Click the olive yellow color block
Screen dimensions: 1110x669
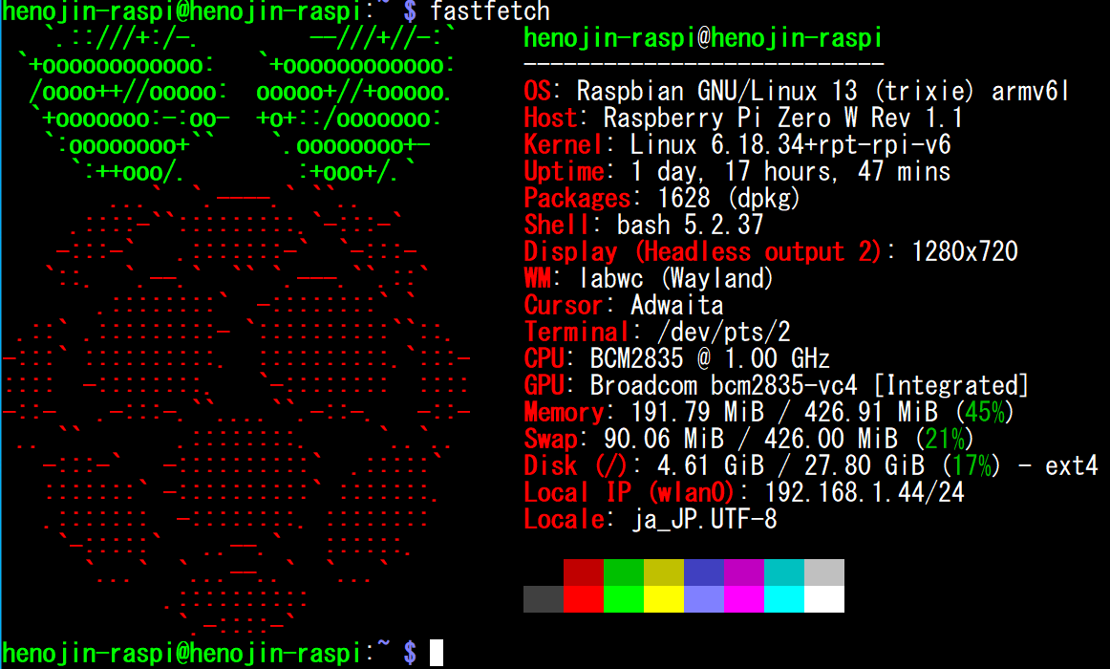click(x=664, y=572)
